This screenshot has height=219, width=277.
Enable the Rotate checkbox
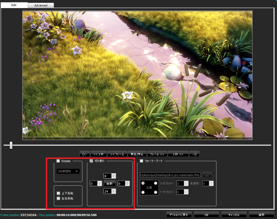coord(58,161)
